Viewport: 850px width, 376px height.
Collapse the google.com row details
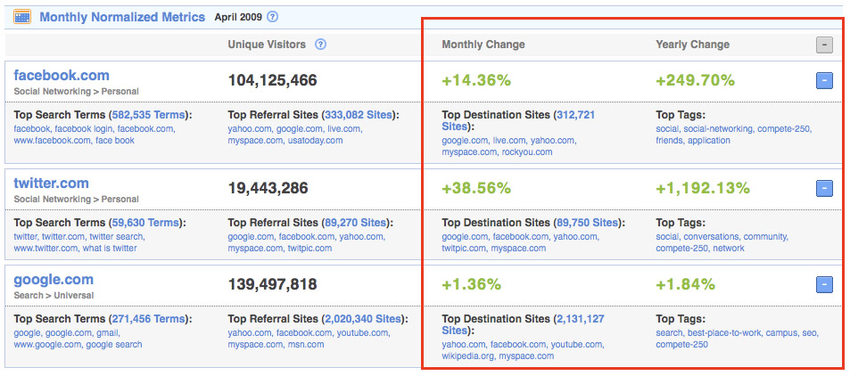[824, 284]
